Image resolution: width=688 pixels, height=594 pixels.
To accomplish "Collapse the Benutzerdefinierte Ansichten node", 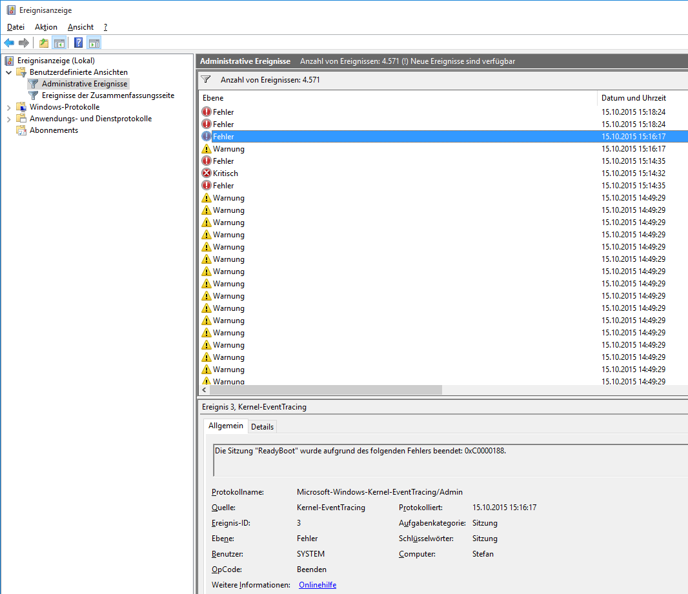I will pos(9,72).
